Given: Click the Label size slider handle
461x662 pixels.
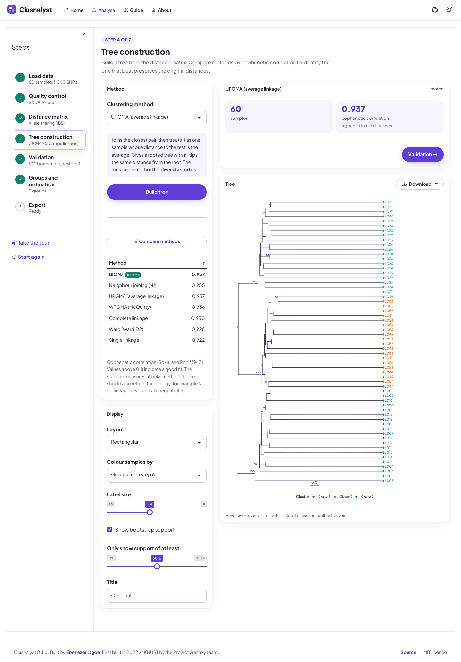Looking at the screenshot, I should (150, 512).
